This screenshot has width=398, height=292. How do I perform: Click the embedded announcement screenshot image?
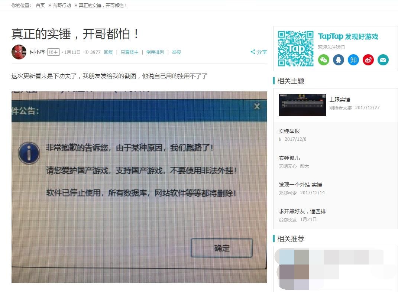[139, 187]
